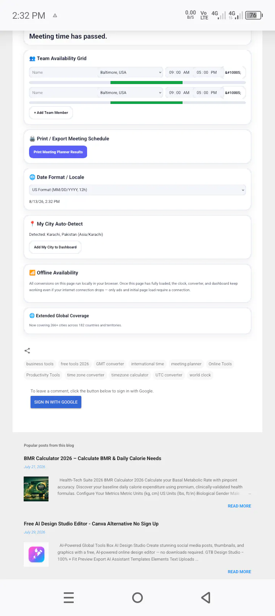Open the US Format date locale dropdown
This screenshot has height=616, width=275.
point(137,190)
